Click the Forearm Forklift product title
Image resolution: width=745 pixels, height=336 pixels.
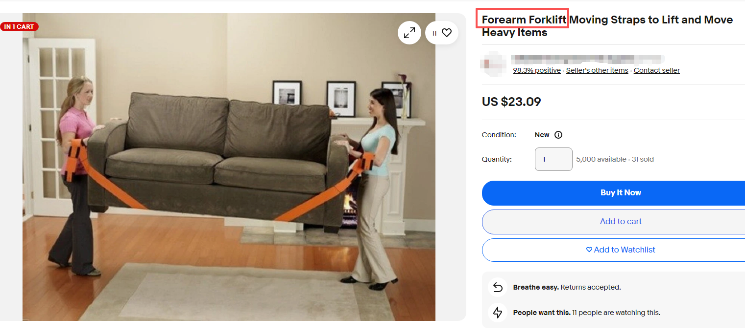coord(607,26)
